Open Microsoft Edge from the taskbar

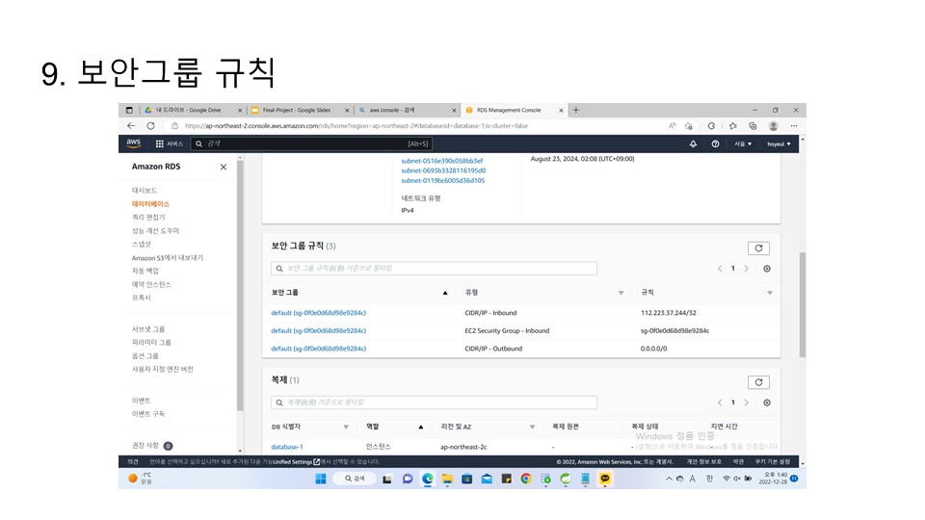(428, 479)
